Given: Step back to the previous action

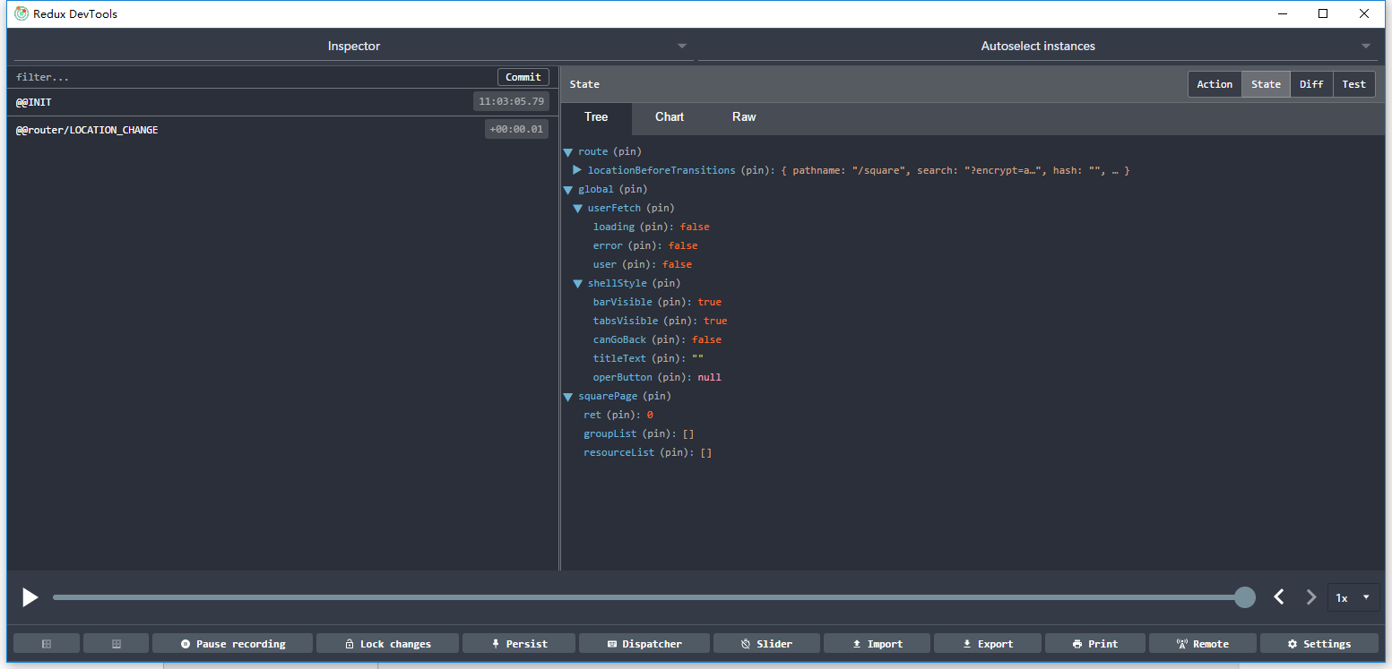Looking at the screenshot, I should (1279, 597).
